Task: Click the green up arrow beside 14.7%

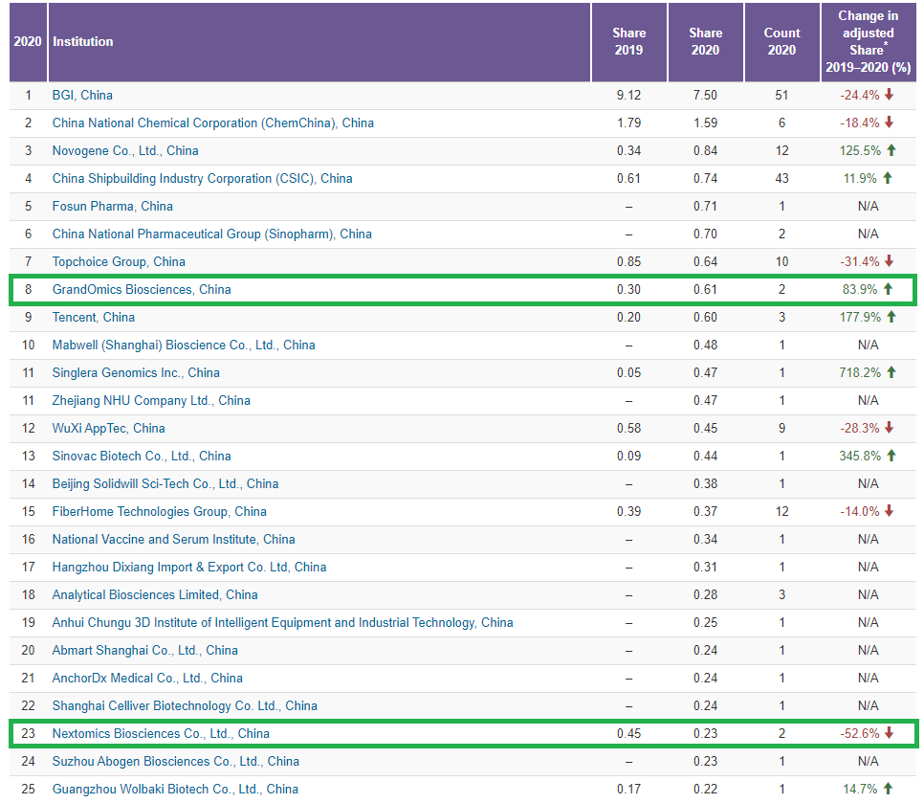Action: [888, 787]
